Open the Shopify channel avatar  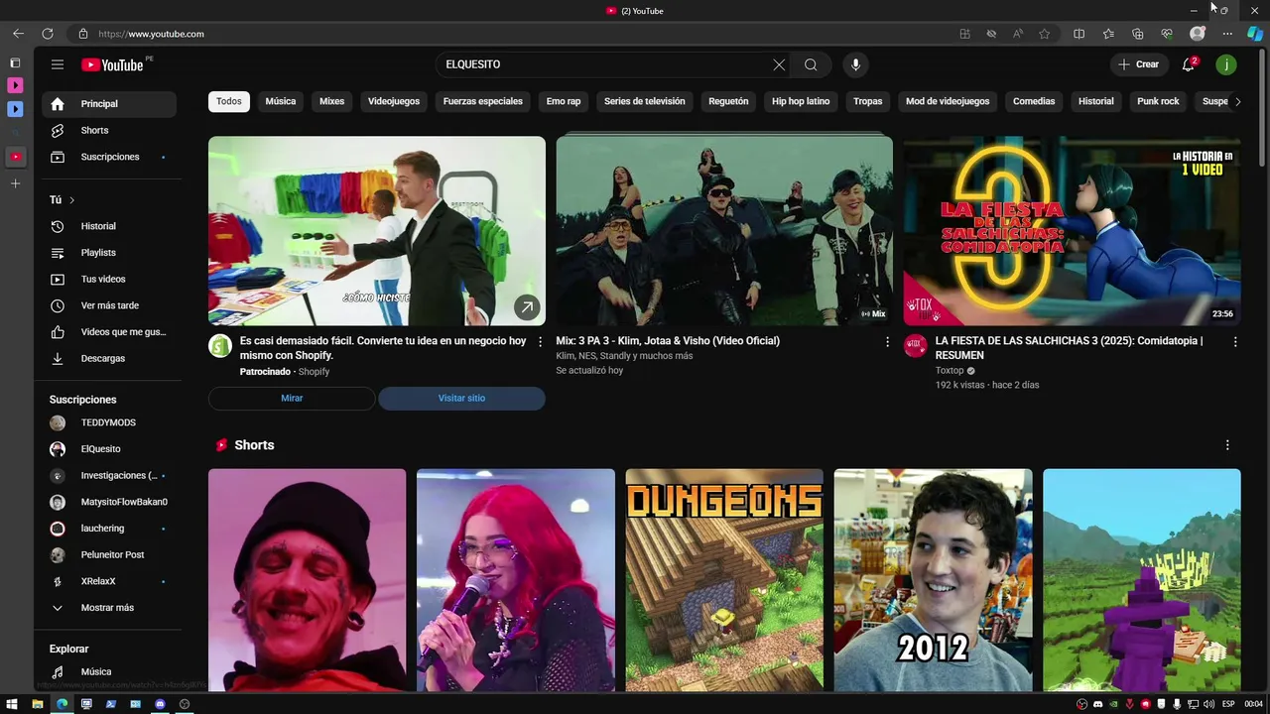click(220, 345)
